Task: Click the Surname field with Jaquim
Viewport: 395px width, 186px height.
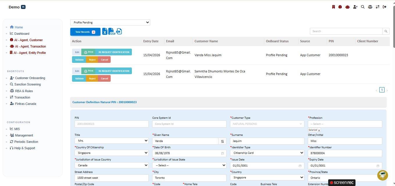Action: click(x=267, y=141)
